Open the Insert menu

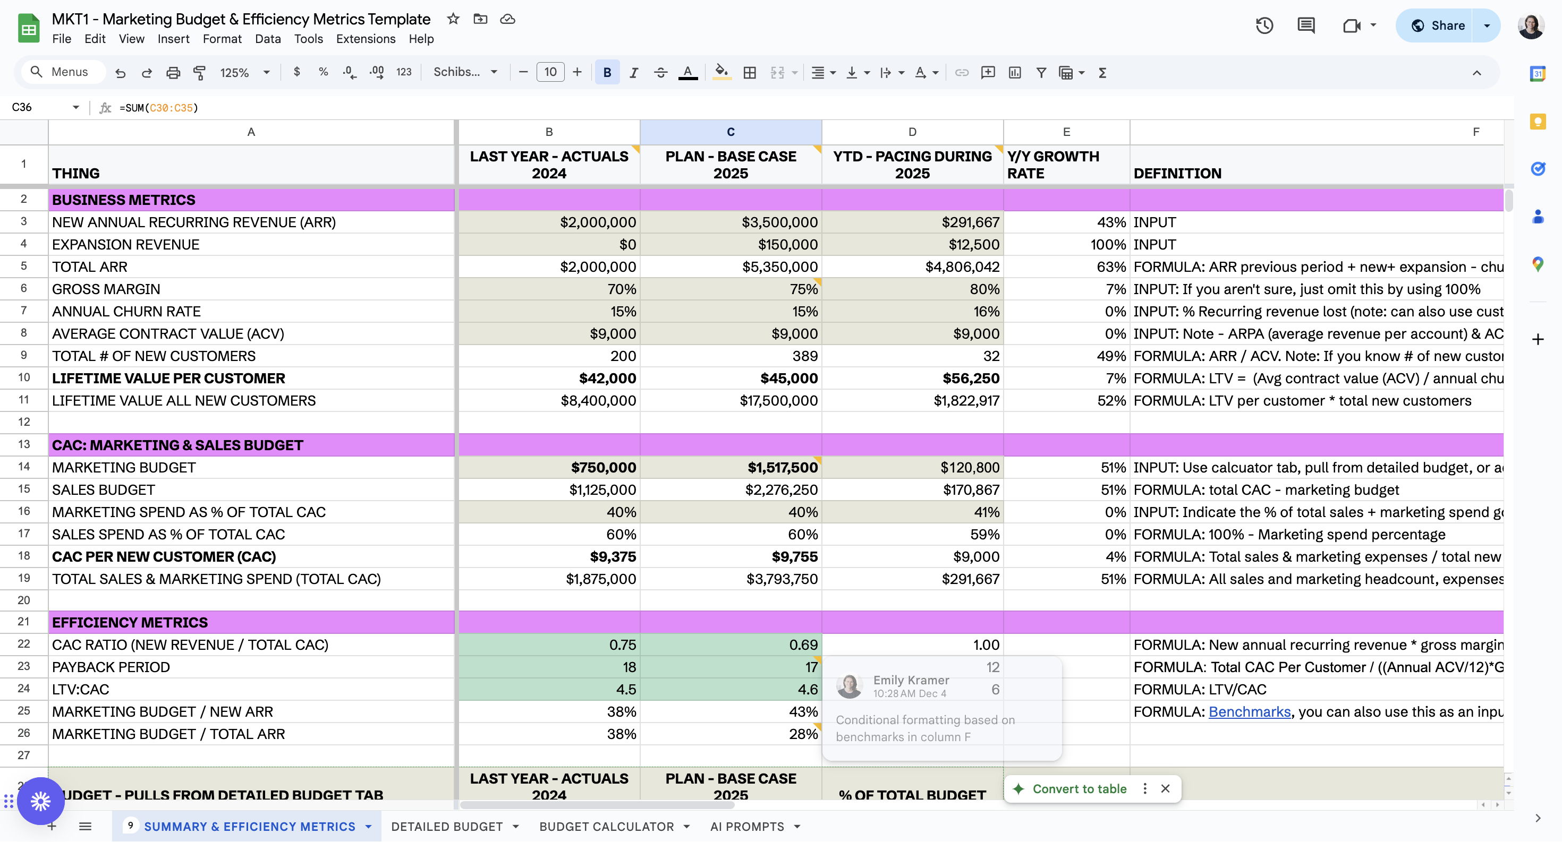pos(173,39)
